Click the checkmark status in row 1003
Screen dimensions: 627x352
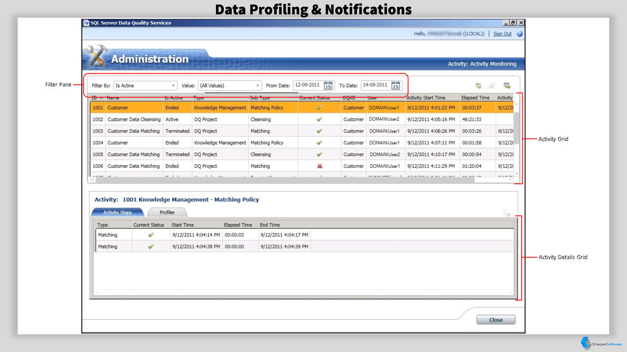click(x=319, y=131)
